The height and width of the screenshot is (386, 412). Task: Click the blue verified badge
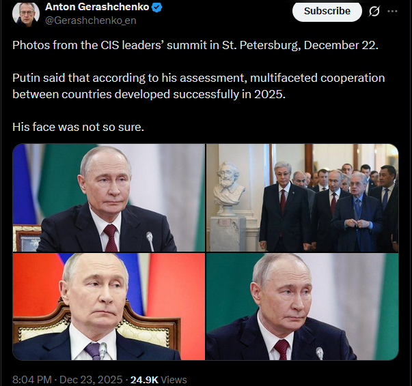[x=157, y=8]
